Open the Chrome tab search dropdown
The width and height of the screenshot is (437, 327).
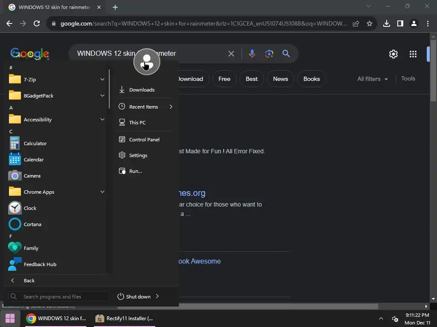368,6
